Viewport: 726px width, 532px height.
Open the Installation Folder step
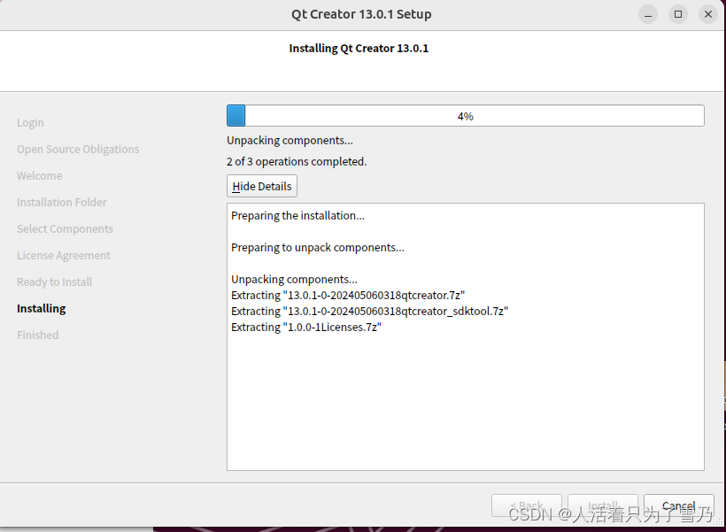tap(61, 202)
